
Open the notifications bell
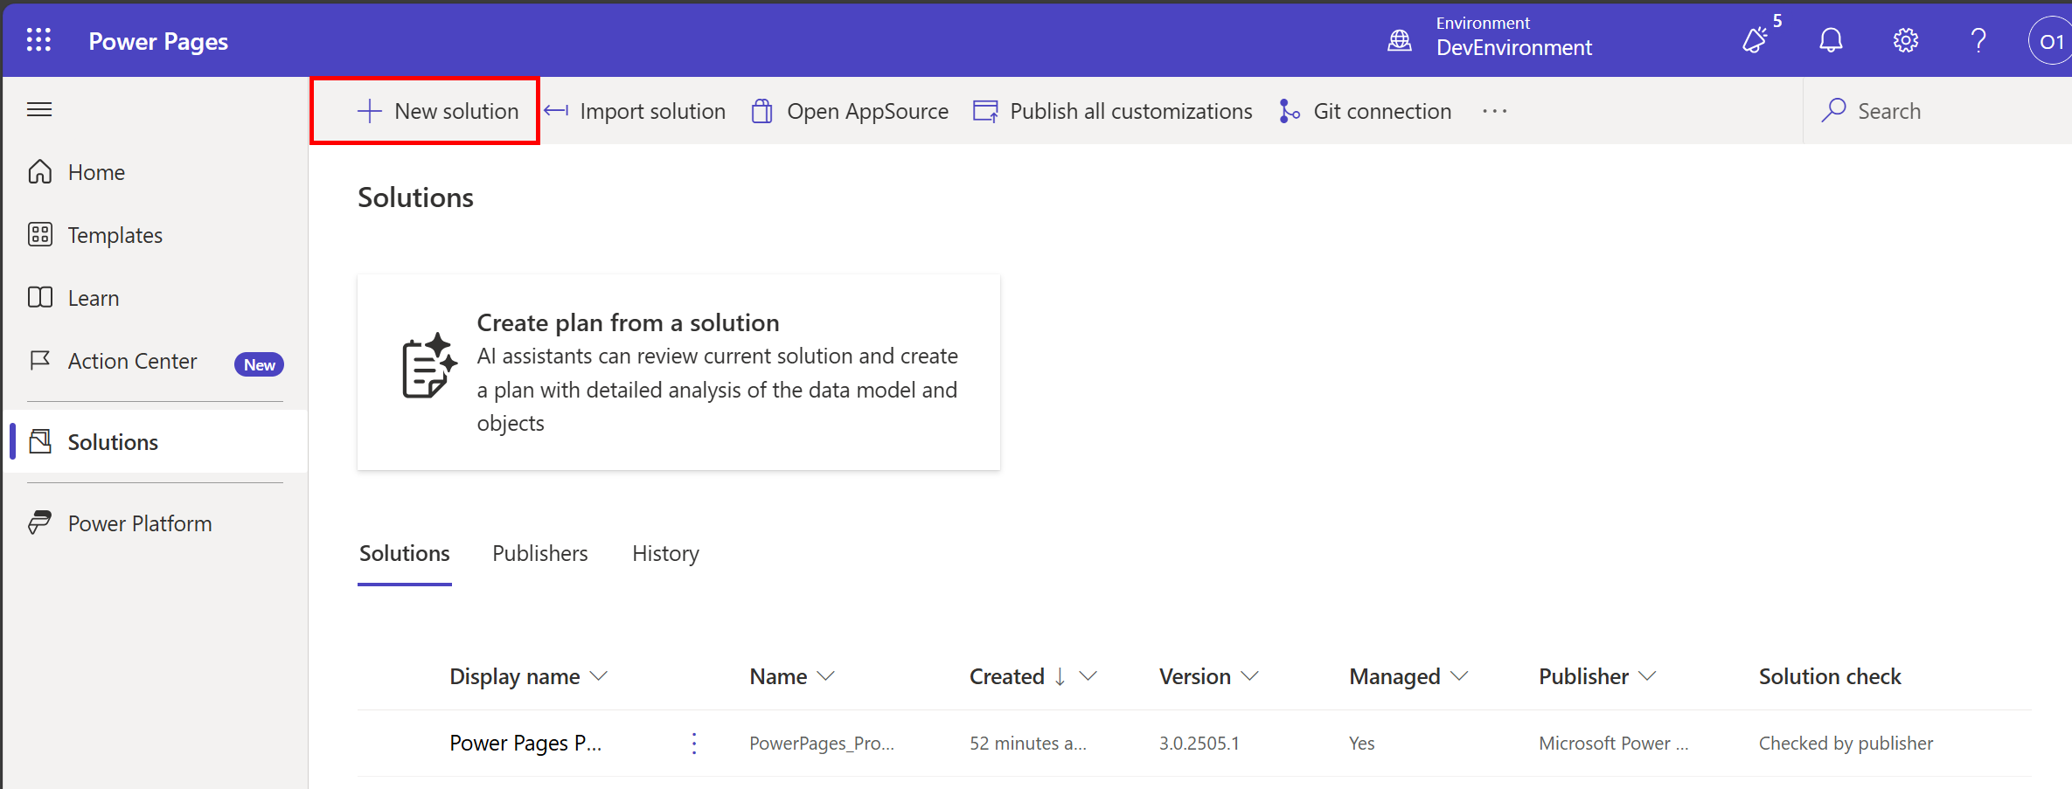pos(1831,40)
